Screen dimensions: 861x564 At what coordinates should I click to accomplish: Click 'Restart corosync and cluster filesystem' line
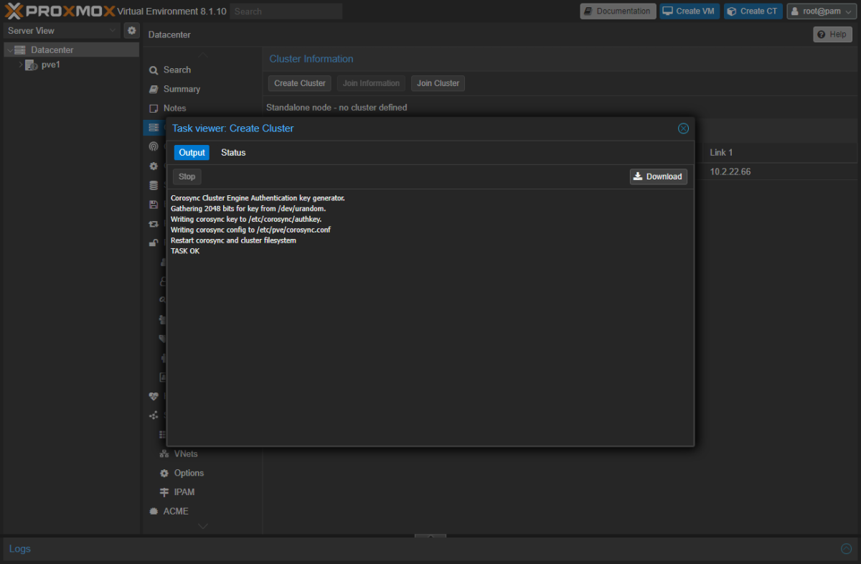click(233, 240)
